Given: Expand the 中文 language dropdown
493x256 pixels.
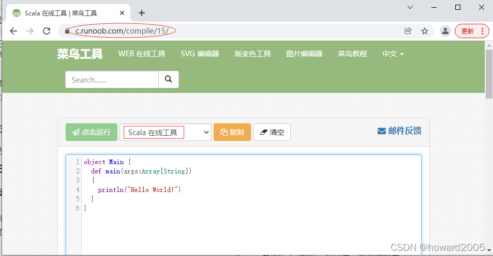Looking at the screenshot, I should (x=393, y=54).
